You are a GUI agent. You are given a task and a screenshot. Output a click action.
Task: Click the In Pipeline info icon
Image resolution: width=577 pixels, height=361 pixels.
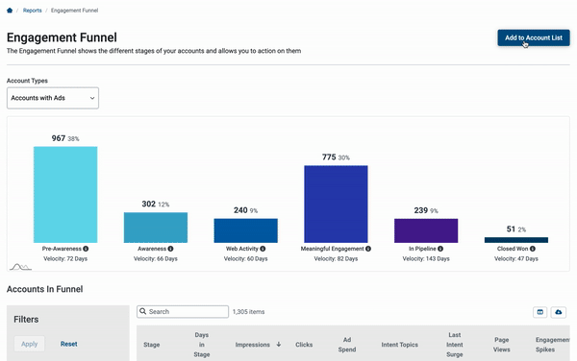(x=440, y=249)
